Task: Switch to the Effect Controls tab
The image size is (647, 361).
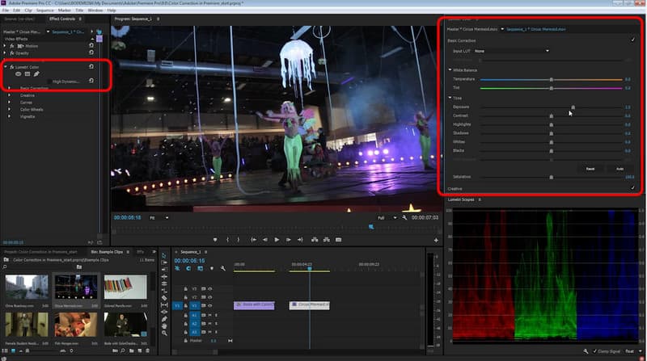Action: (x=62, y=17)
